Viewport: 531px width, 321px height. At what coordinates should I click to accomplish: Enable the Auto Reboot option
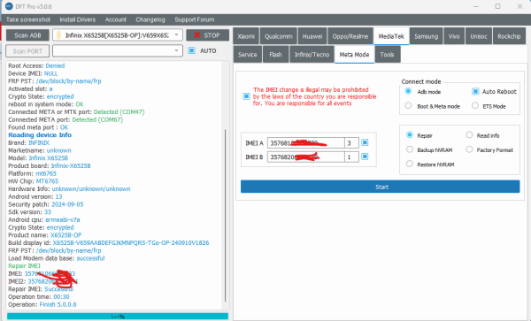[475, 91]
